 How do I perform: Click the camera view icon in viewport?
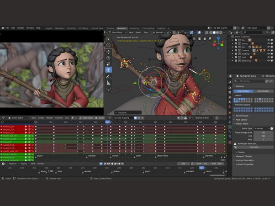[x=200, y=38]
